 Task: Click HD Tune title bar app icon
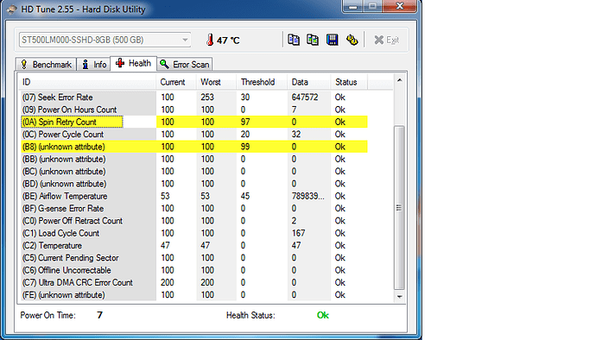click(x=12, y=9)
